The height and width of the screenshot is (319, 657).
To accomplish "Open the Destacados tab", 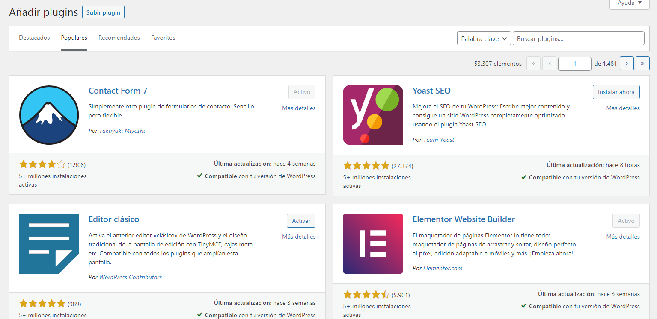I will 34,38.
